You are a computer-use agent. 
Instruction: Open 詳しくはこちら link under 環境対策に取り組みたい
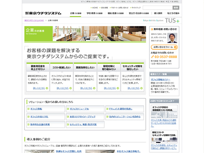tap(110, 88)
